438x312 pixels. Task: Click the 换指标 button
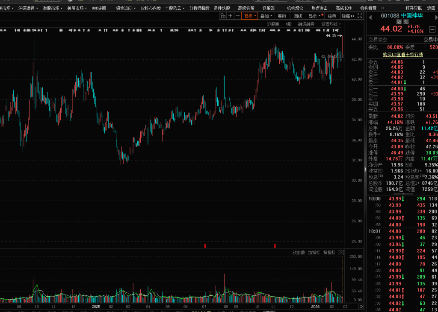coord(329,253)
